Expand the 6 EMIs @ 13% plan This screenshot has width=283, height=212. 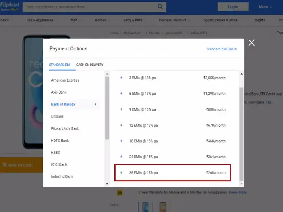(121, 93)
